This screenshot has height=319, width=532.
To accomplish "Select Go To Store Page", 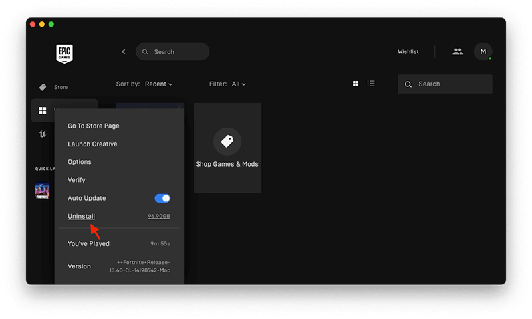I will (94, 126).
